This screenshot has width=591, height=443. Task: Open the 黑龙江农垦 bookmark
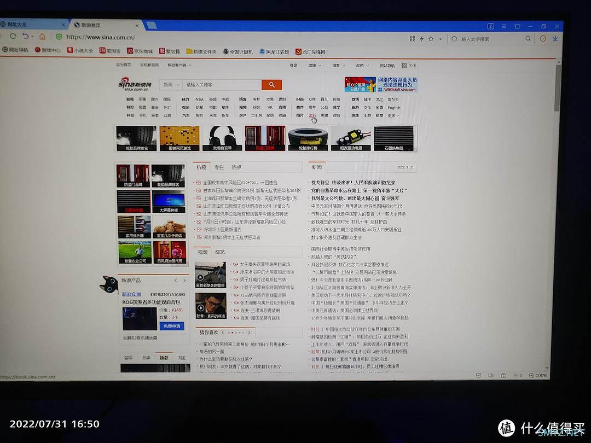[x=274, y=51]
